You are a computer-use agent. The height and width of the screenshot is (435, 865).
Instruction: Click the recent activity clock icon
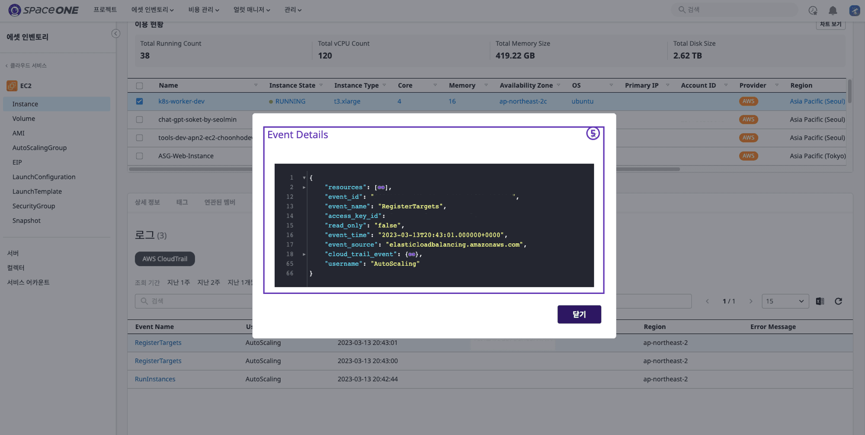point(813,10)
